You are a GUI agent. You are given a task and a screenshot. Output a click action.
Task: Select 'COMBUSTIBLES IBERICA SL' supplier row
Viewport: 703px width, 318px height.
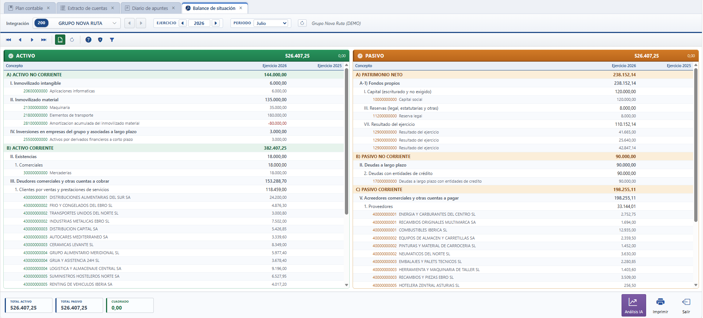[523, 230]
